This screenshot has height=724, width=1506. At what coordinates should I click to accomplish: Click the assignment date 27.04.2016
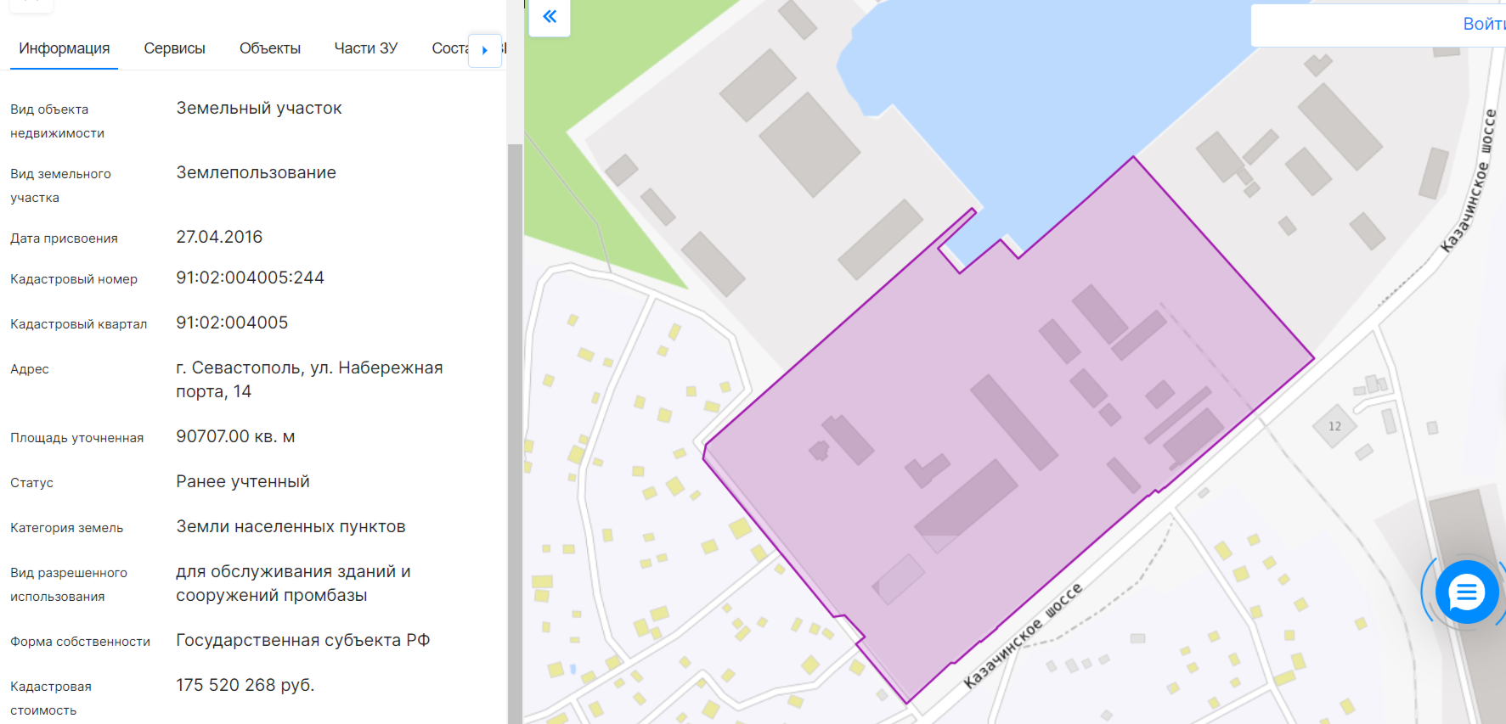point(219,237)
